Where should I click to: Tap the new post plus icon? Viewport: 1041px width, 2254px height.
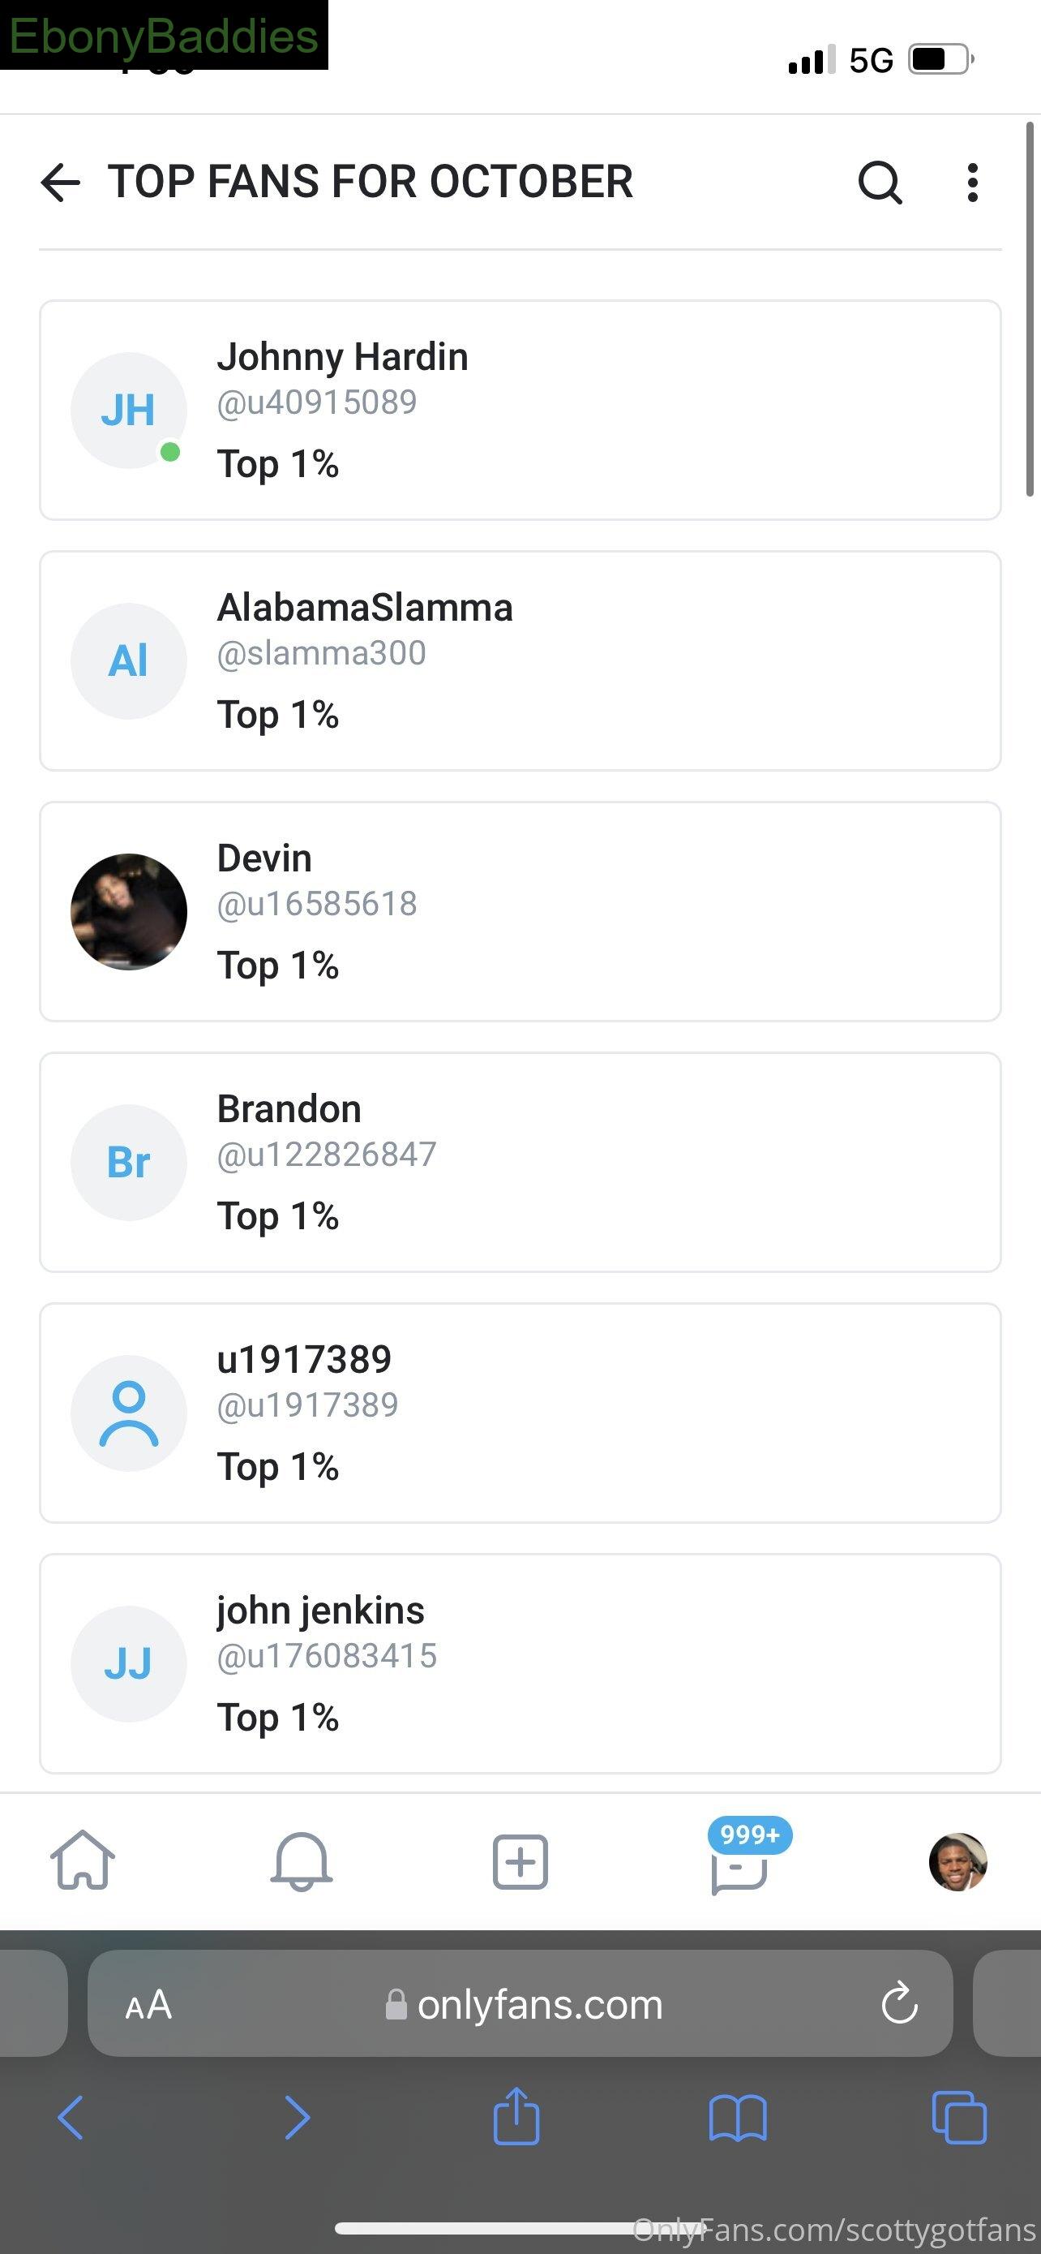click(520, 1862)
